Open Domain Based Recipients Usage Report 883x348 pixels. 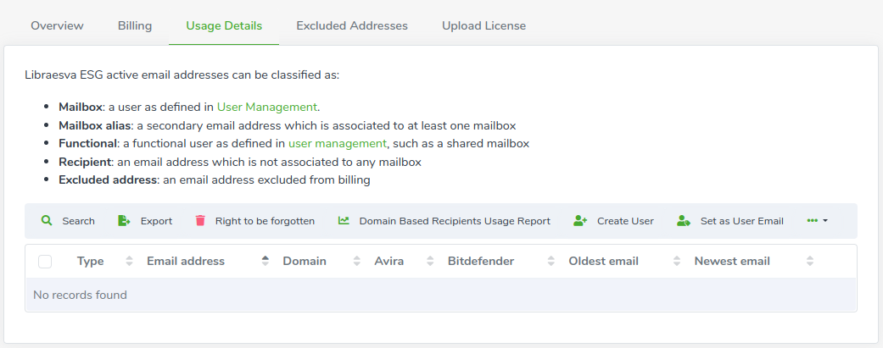coord(455,221)
